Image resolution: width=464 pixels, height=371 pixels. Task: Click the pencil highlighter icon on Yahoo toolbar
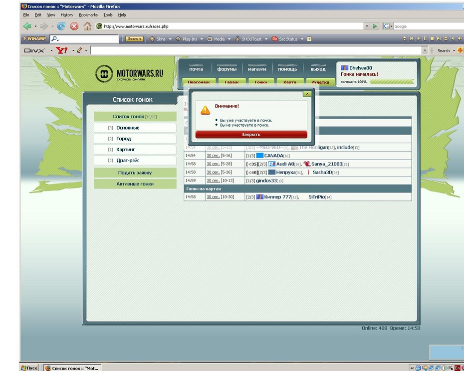pyautogui.click(x=79, y=50)
